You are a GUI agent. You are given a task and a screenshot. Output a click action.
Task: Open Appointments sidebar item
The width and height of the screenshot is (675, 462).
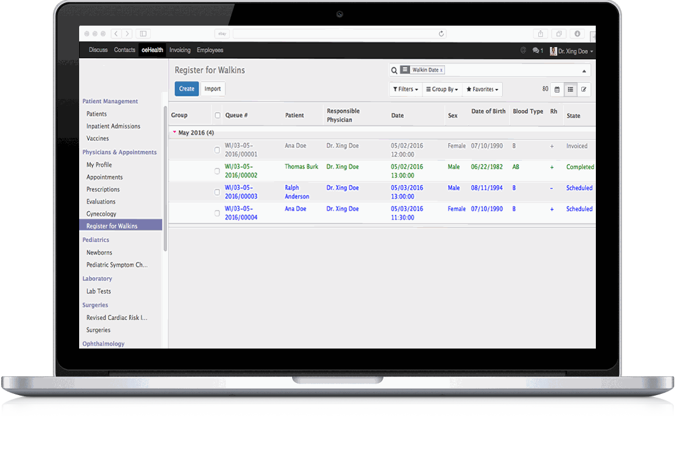[x=105, y=177]
